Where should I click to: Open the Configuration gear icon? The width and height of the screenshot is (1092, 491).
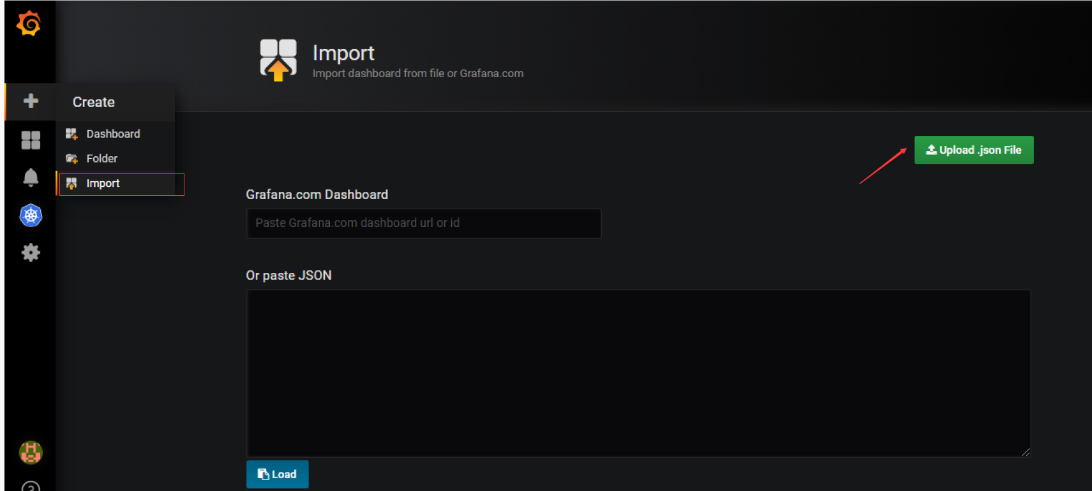[31, 253]
